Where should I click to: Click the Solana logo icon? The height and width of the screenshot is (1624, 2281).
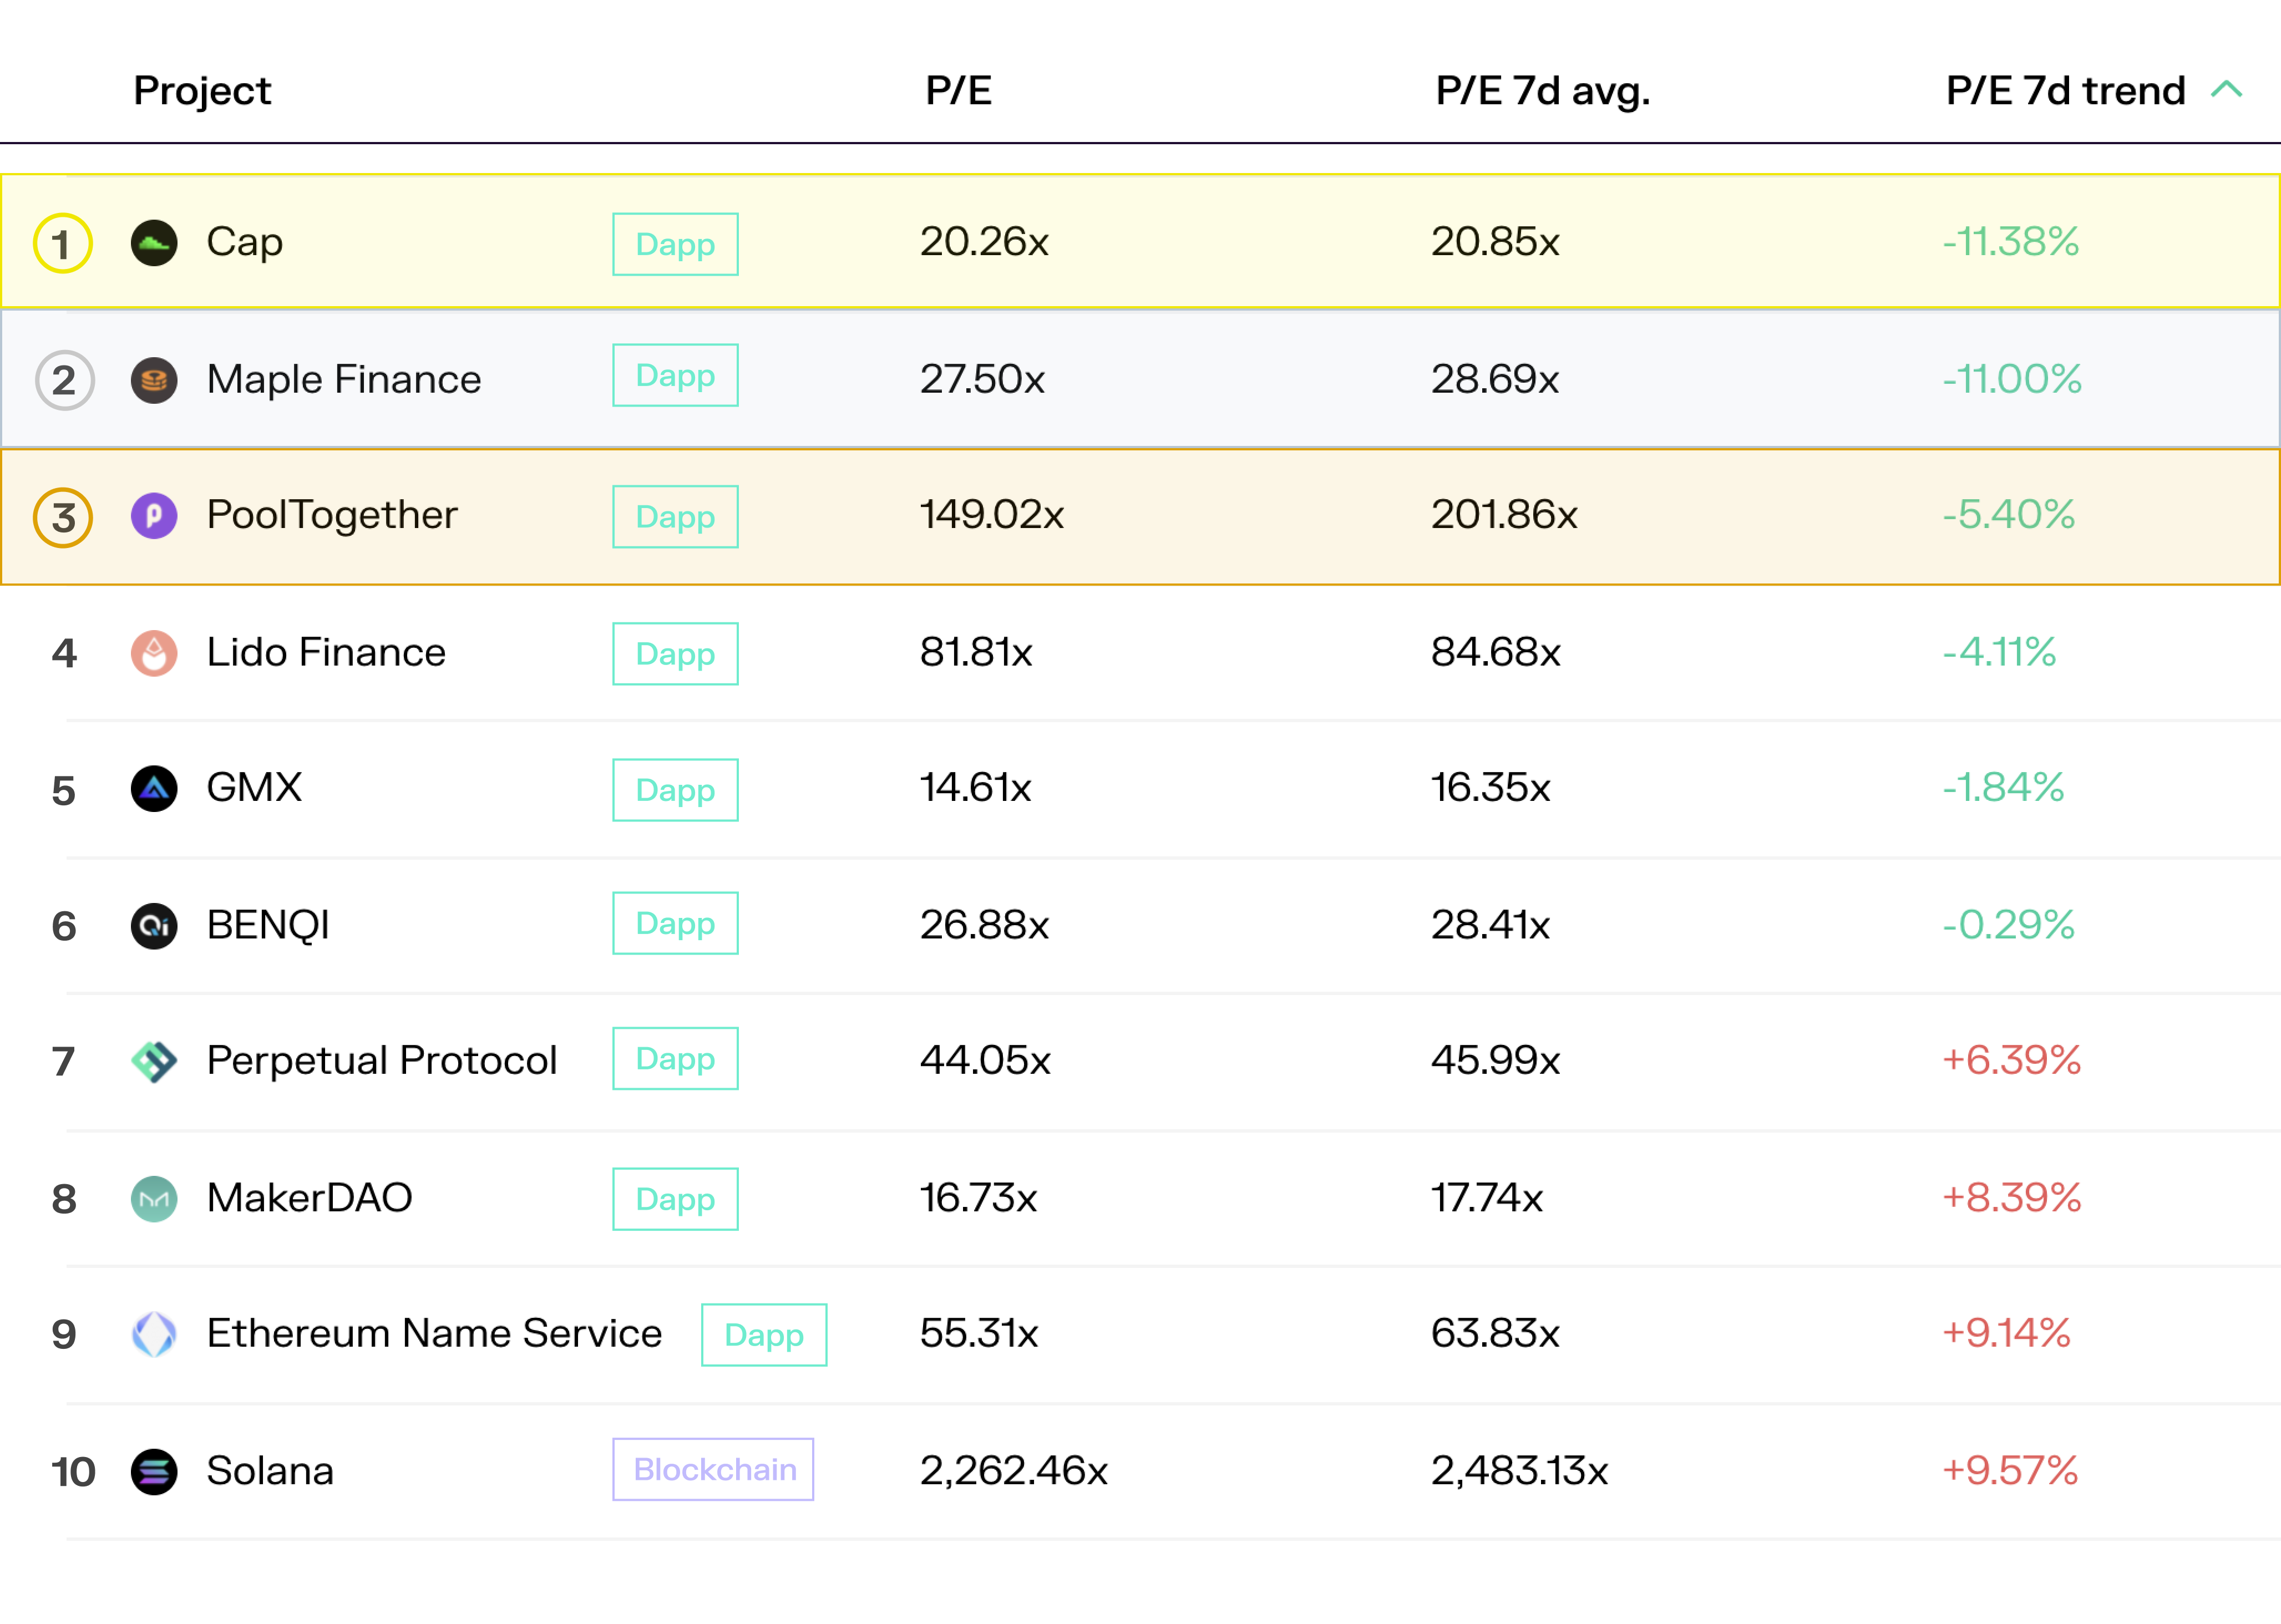coord(154,1472)
